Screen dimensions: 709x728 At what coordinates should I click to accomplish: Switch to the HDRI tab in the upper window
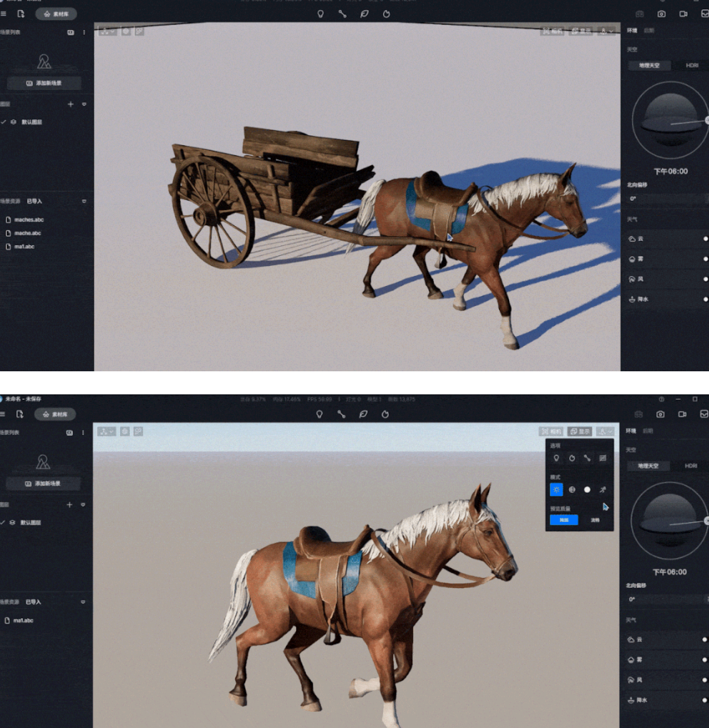(x=691, y=65)
